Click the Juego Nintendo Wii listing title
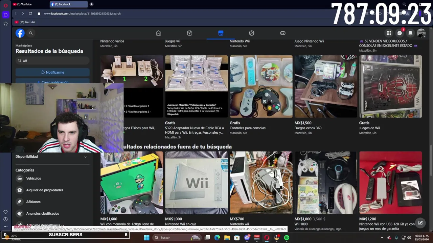Image resolution: width=433 pixels, height=243 pixels. click(x=309, y=41)
